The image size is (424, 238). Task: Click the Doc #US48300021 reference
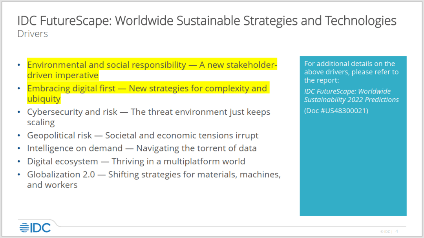[x=336, y=111]
